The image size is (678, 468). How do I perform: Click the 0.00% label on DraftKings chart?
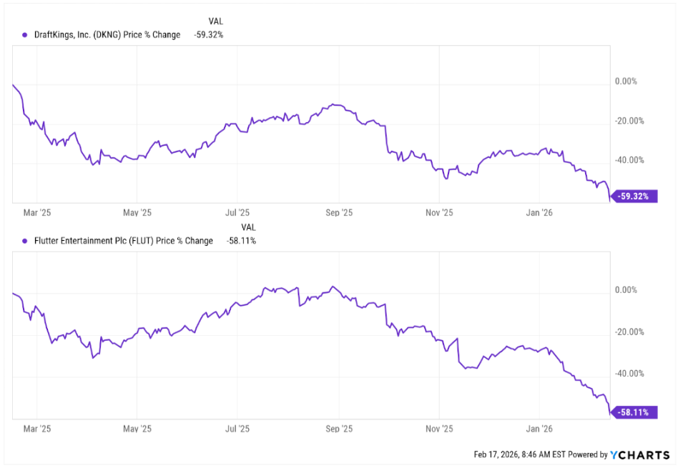[x=626, y=82]
